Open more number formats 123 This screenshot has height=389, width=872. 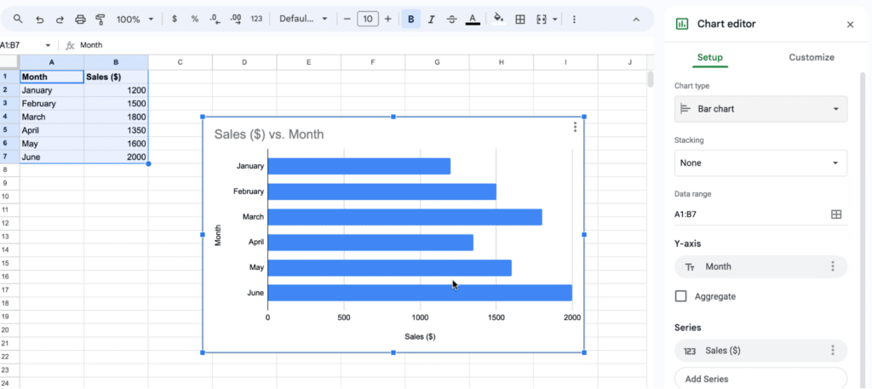256,19
